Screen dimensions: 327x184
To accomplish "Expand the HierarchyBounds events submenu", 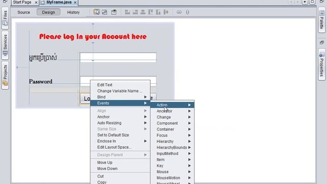I will point(173,147).
